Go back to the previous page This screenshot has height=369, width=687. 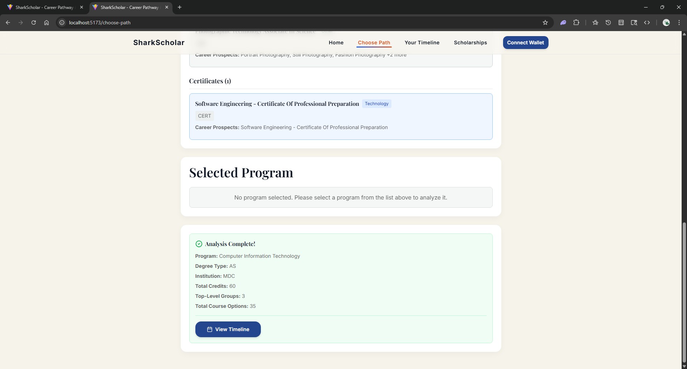[x=8, y=23]
